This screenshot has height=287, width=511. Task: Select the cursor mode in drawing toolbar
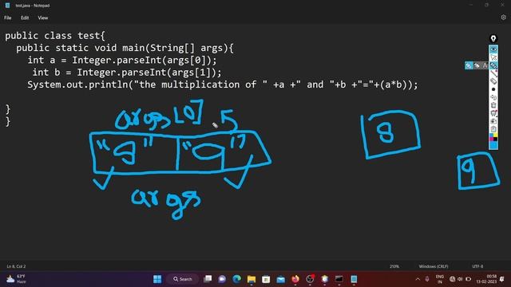click(x=493, y=57)
